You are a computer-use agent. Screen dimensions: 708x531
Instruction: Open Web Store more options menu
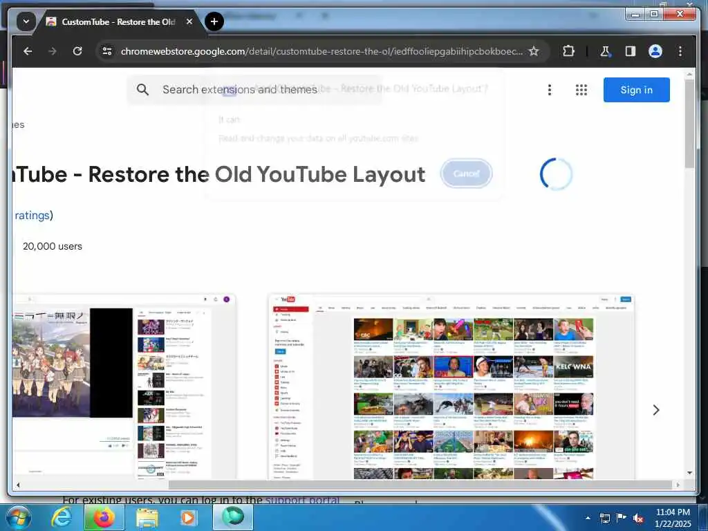[x=550, y=89]
